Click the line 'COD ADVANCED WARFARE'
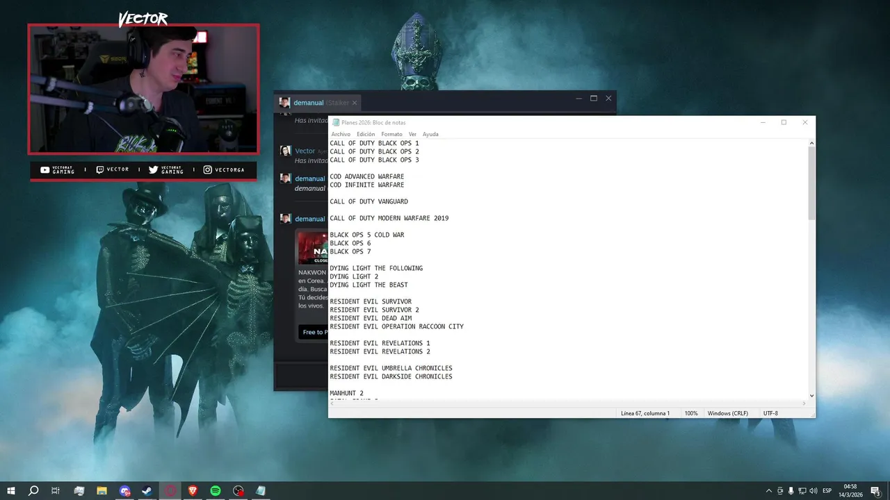The image size is (890, 500). coord(366,176)
